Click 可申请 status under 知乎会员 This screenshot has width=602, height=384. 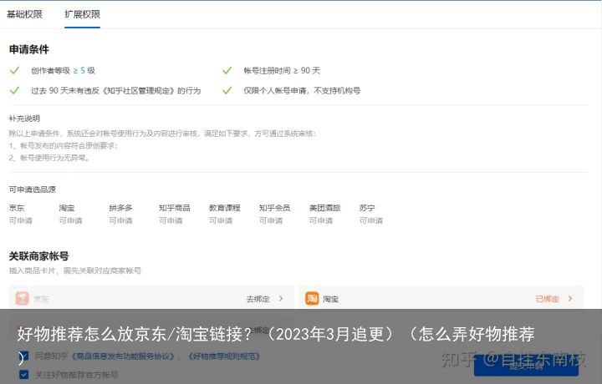pos(271,220)
